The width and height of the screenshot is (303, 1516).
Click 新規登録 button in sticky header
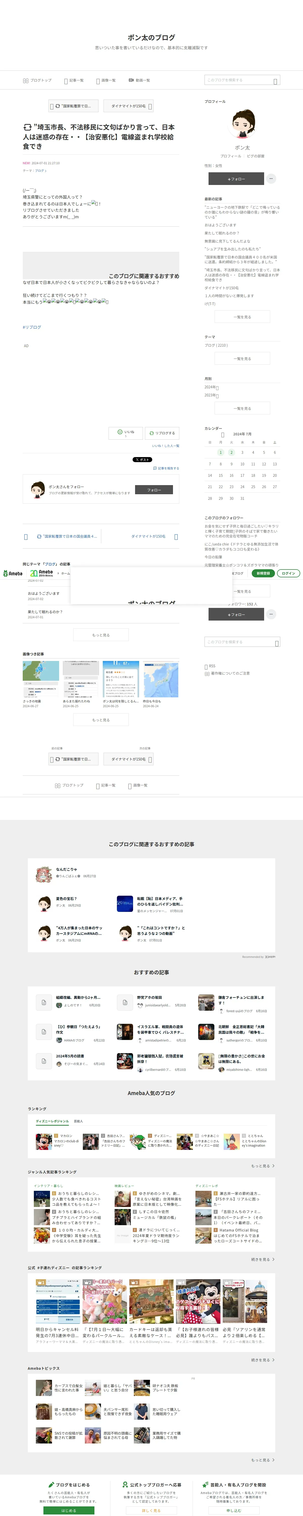tap(263, 573)
